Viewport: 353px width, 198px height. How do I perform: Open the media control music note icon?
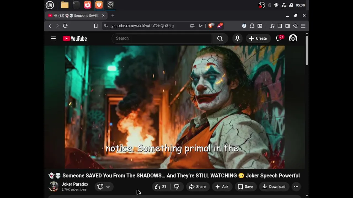click(x=272, y=26)
